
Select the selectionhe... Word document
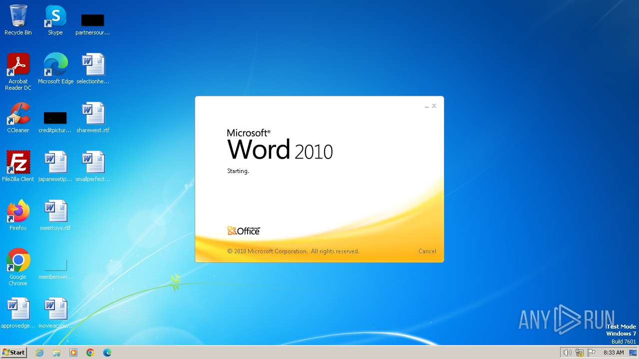pyautogui.click(x=92, y=69)
